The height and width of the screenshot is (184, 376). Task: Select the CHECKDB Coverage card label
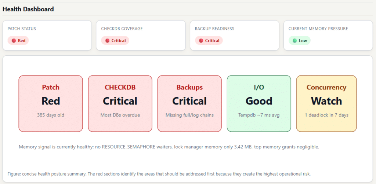[122, 29]
